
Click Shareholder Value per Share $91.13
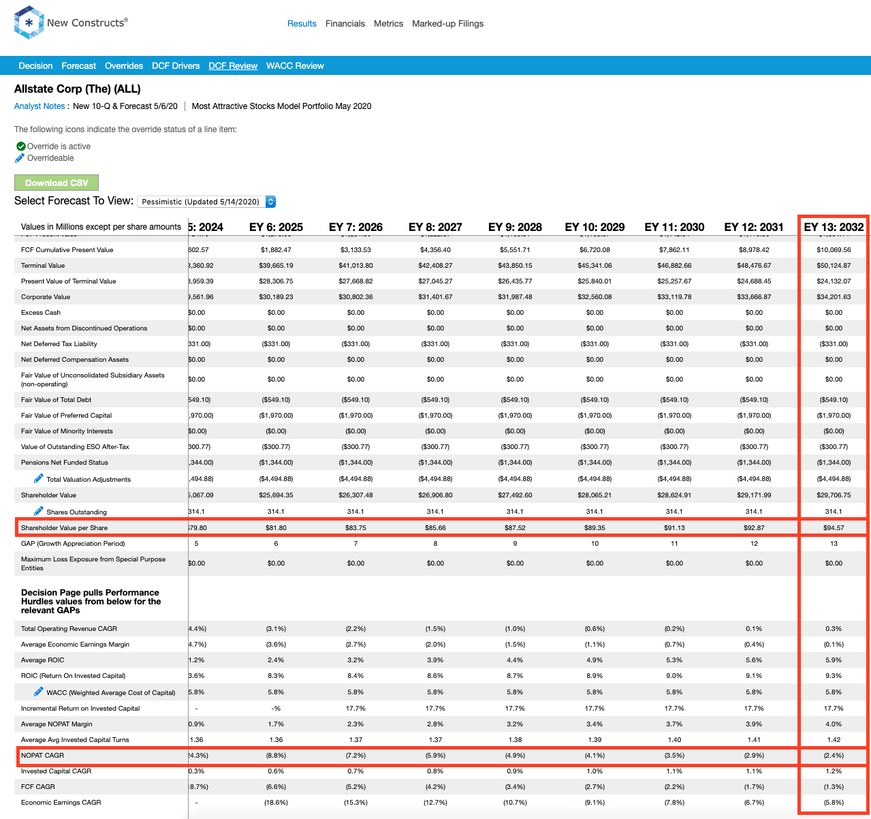tap(674, 528)
